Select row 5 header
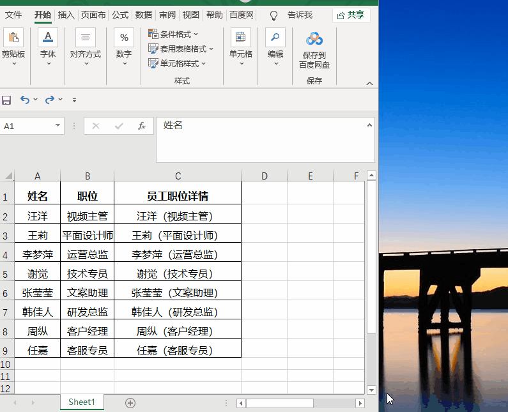 7,271
